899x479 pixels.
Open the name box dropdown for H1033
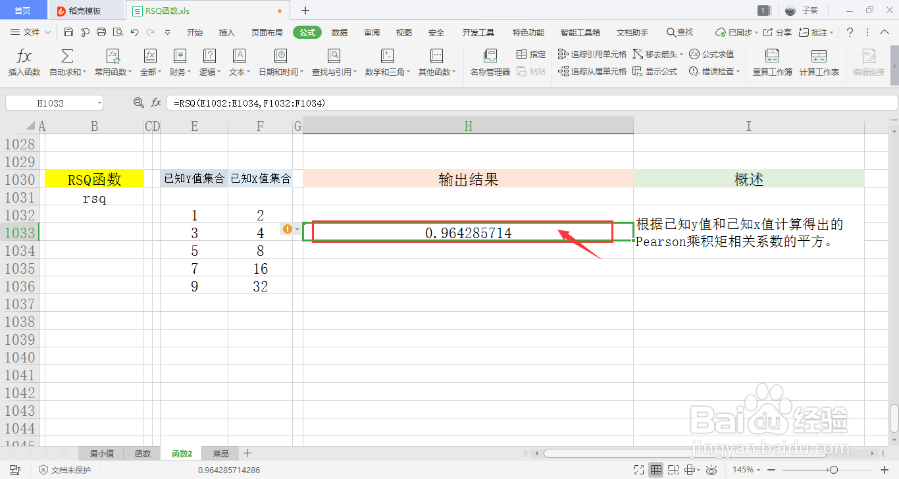[99, 103]
